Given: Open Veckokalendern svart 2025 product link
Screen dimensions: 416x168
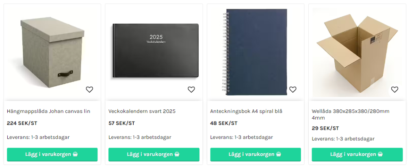Looking at the screenshot, I should (x=142, y=111).
